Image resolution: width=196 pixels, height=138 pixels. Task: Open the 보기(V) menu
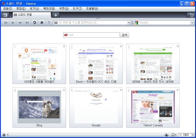34,8
